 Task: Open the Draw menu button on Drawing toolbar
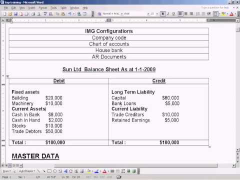[6, 171]
